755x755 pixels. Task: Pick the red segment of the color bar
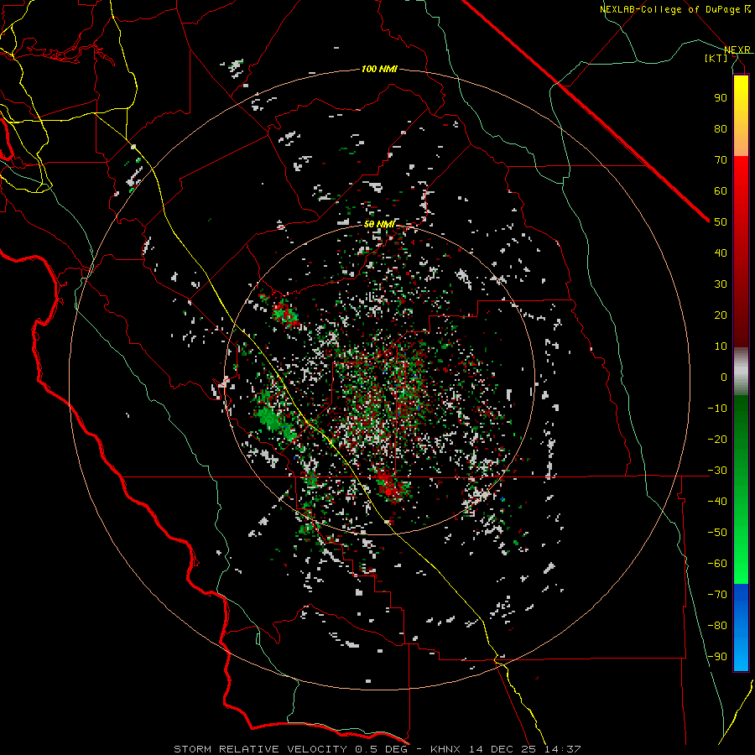click(741, 252)
